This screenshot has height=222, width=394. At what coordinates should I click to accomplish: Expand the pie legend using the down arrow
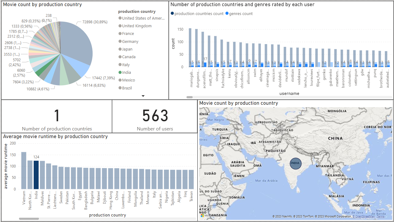pyautogui.click(x=143, y=96)
